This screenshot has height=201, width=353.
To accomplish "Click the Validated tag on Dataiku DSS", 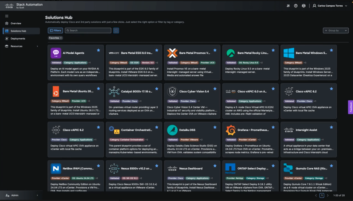I will point(173,140).
